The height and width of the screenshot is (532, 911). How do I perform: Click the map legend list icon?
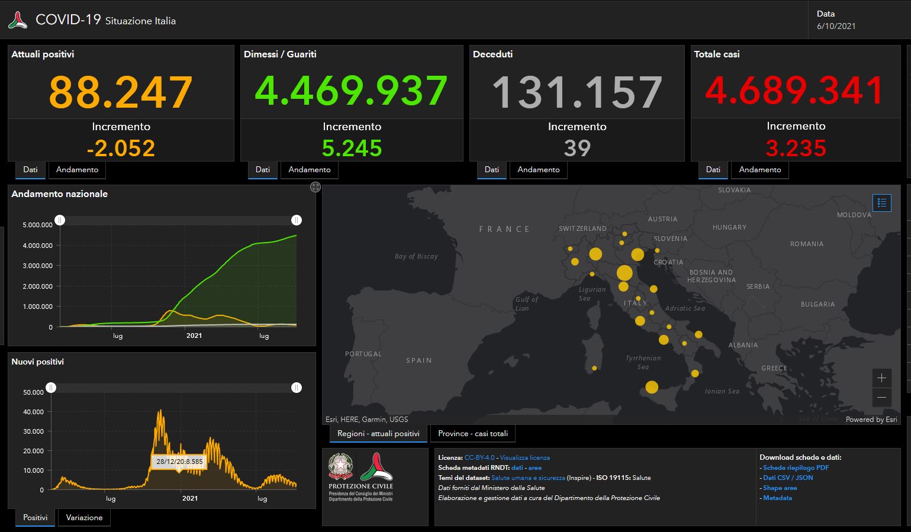click(x=882, y=203)
